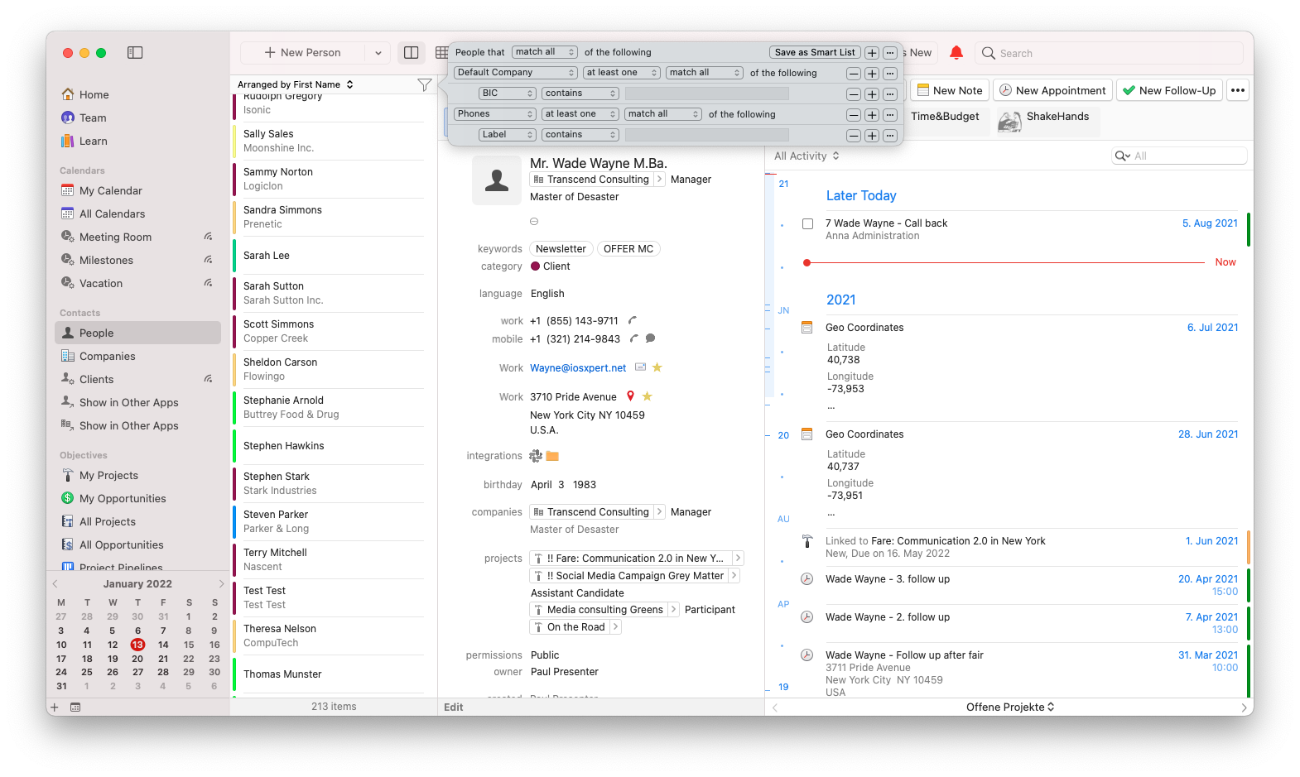This screenshot has width=1300, height=777.
Task: Open All Activity filter dropdown
Action: click(x=807, y=156)
